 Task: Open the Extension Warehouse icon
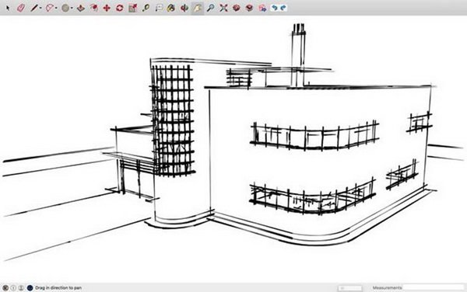pyautogui.click(x=249, y=8)
